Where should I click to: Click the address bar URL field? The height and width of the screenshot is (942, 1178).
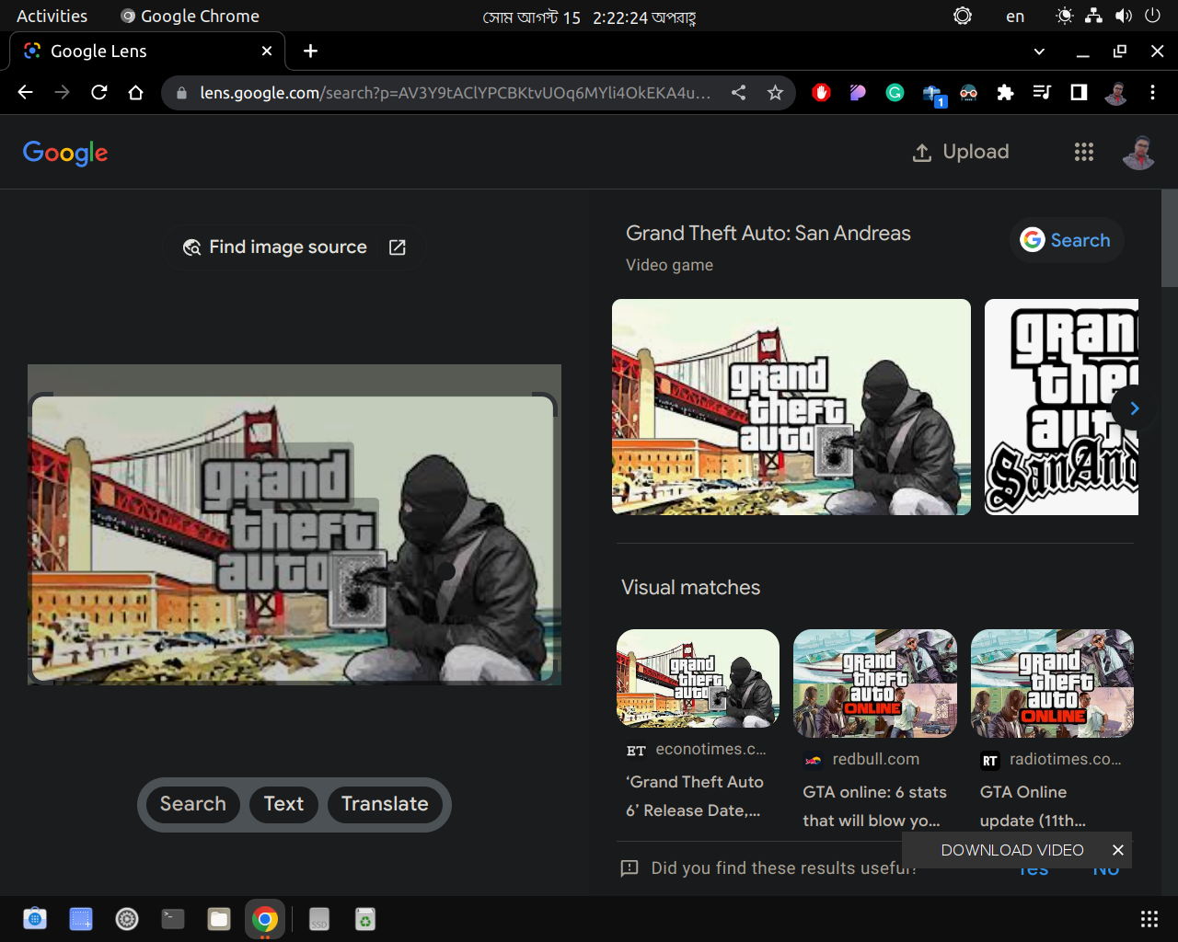456,92
